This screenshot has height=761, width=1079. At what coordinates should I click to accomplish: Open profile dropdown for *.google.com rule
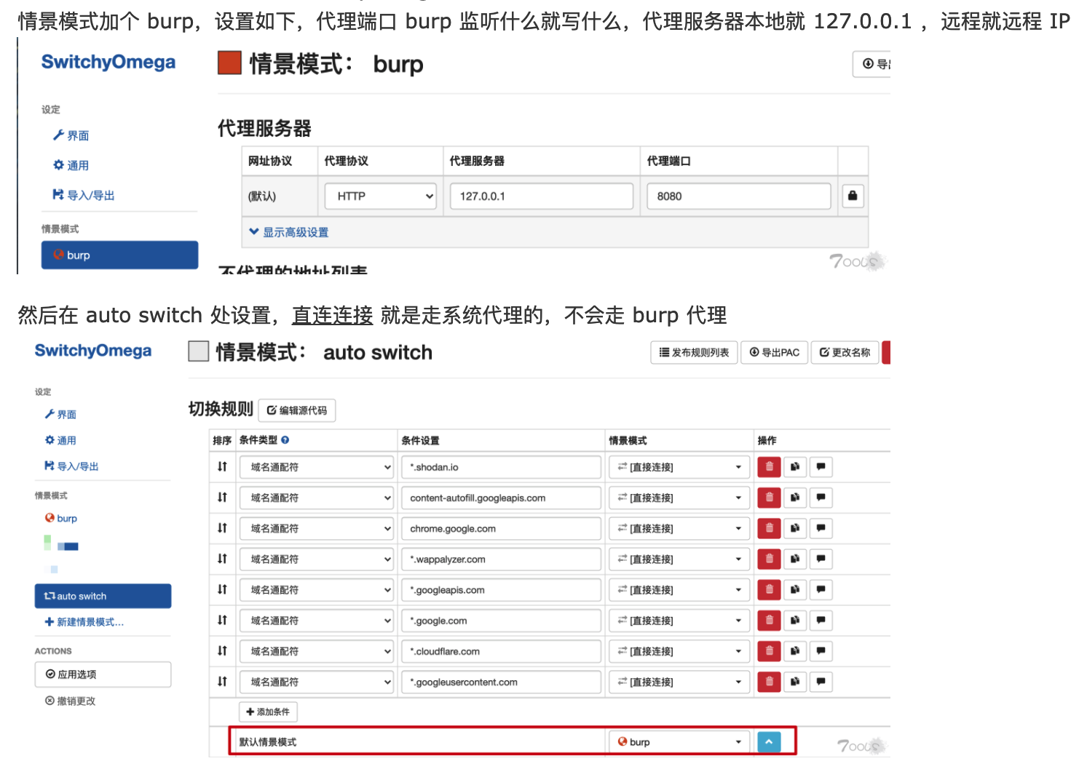coord(679,621)
